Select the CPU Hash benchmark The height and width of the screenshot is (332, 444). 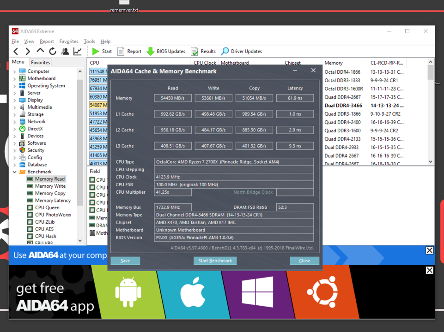(46, 236)
